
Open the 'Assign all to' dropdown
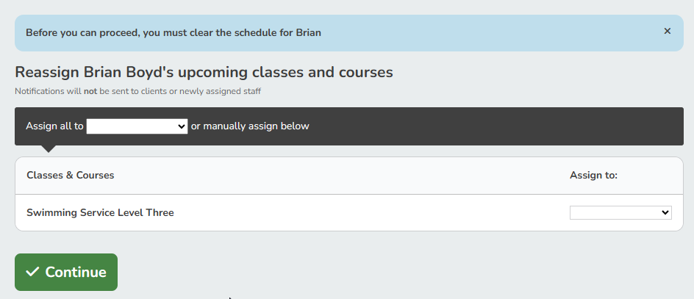click(137, 126)
